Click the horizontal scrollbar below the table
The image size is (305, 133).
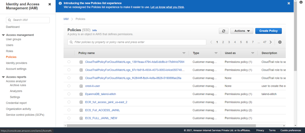[x=161, y=126]
